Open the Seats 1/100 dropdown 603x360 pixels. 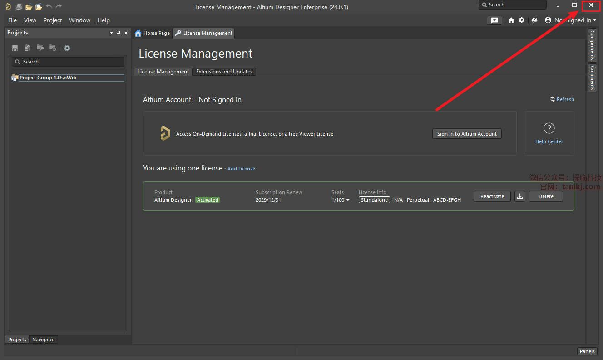(341, 200)
